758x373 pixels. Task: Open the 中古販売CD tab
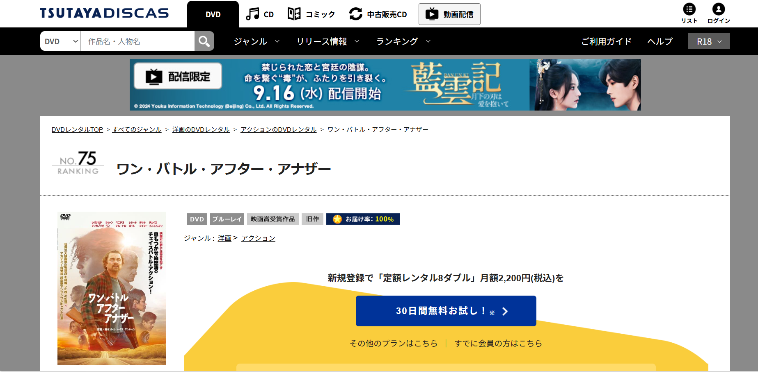387,14
